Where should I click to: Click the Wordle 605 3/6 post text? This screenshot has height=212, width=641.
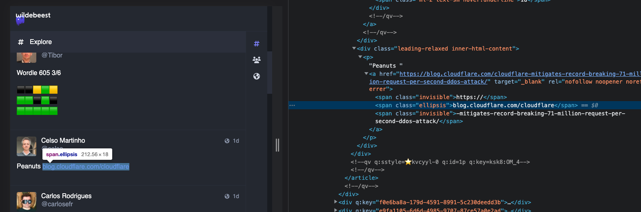click(x=39, y=73)
